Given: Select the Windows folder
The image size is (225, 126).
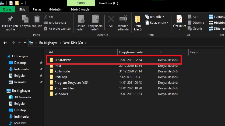Looking at the screenshot, I should (x=114, y=94).
